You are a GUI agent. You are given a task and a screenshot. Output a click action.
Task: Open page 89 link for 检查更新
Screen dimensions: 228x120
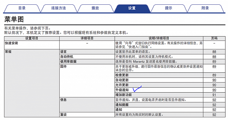coord(214,75)
